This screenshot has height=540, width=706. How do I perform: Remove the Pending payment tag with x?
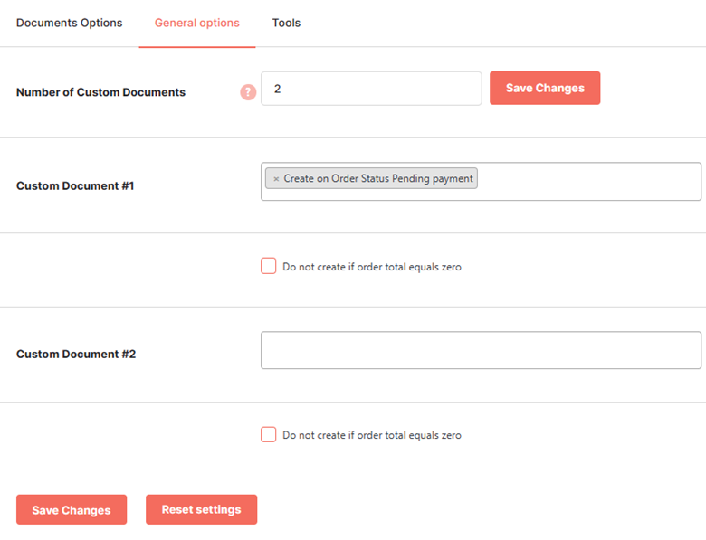point(276,179)
